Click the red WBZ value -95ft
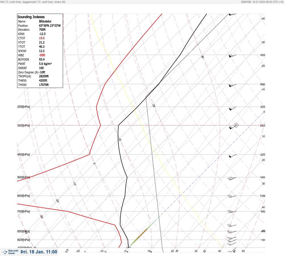The height and width of the screenshot is (256, 285). tap(42, 55)
